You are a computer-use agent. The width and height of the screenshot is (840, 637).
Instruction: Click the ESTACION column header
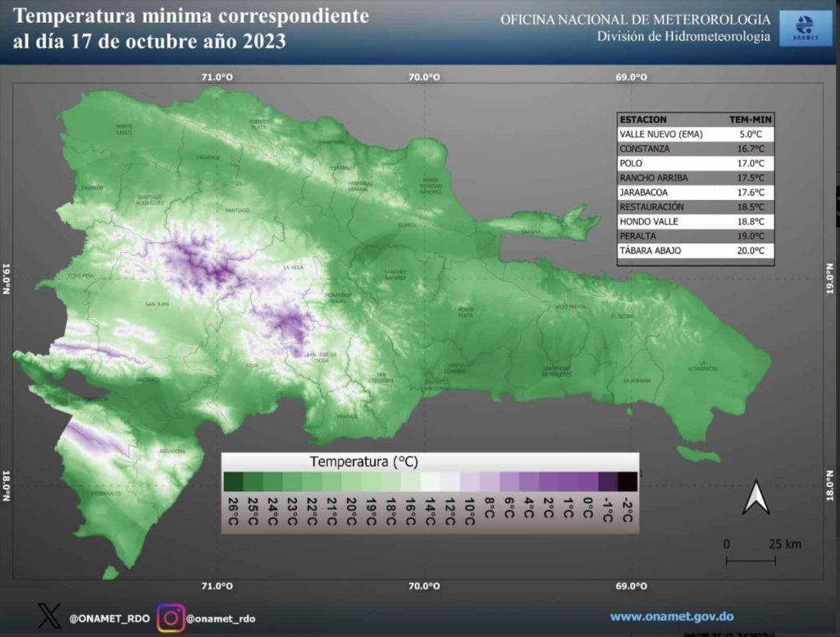[643, 120]
